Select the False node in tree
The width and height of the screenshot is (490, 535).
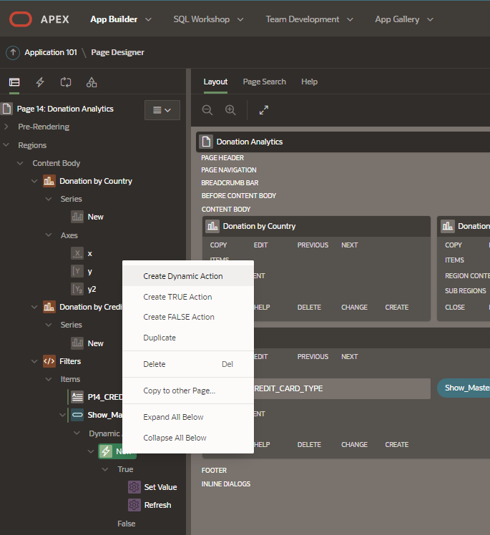click(x=126, y=524)
